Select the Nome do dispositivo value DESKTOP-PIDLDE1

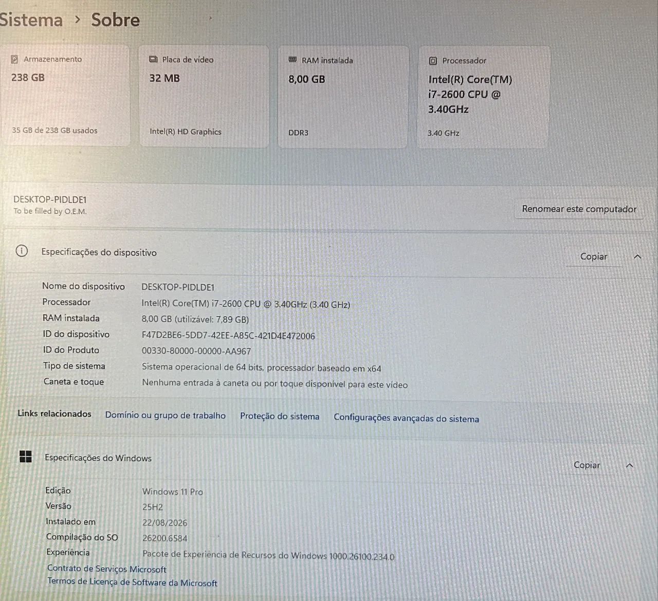pos(178,287)
